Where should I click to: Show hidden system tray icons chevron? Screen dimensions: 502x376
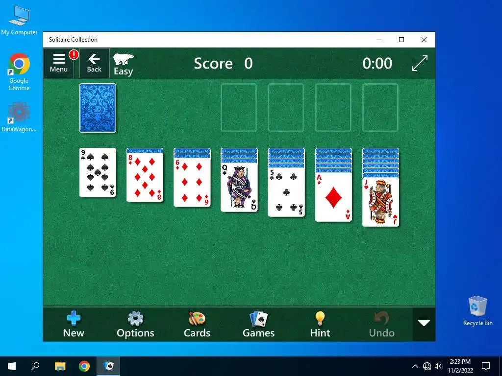[x=415, y=366]
